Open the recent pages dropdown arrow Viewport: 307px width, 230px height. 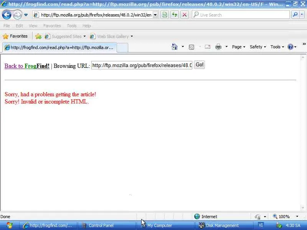click(26, 15)
